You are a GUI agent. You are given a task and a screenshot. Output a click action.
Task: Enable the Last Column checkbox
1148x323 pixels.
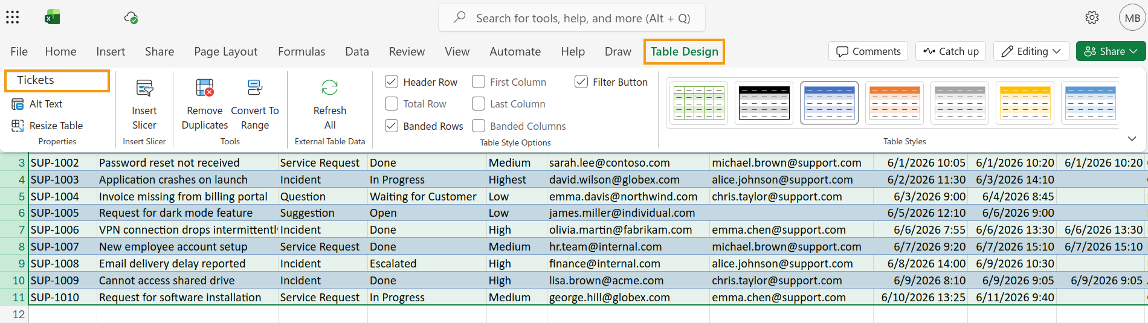tap(479, 104)
